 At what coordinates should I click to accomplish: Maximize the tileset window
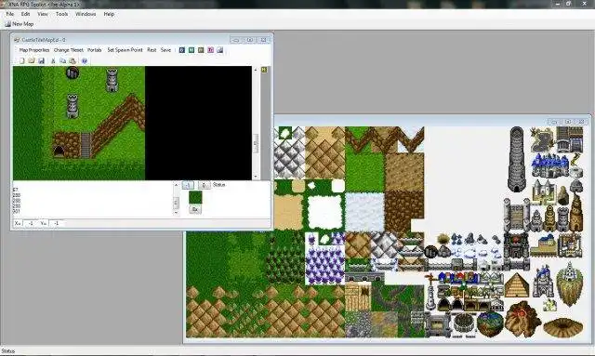click(x=568, y=122)
